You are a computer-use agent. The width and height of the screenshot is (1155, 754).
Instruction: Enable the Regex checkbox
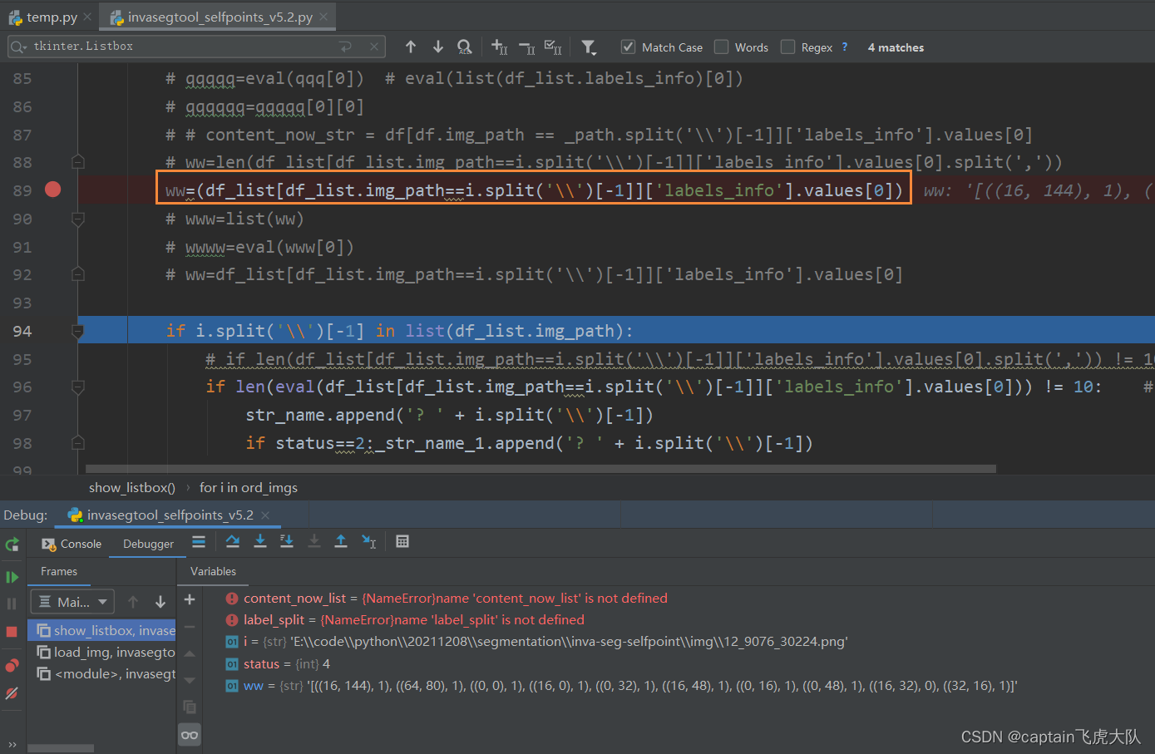(788, 47)
